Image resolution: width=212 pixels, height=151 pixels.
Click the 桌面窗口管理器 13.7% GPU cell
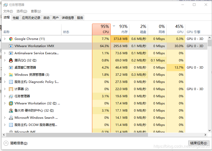[x=176, y=68]
